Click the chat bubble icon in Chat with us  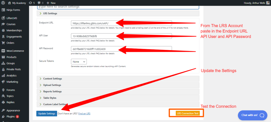(x=262, y=115)
